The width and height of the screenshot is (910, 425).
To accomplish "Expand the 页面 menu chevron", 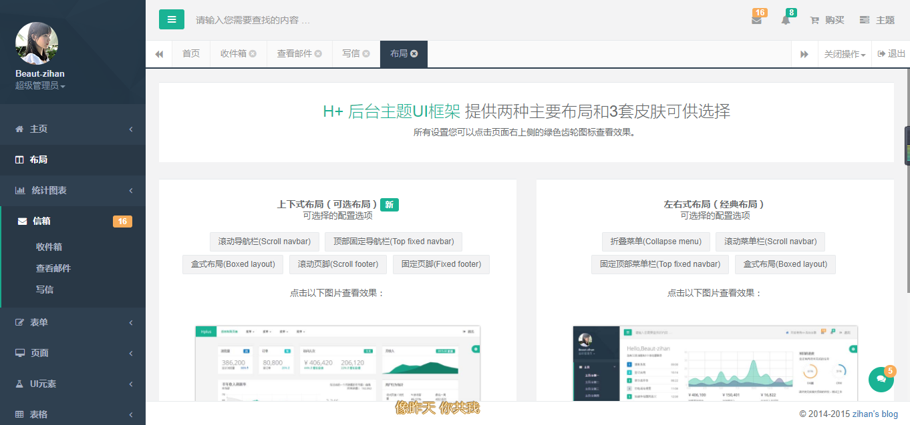I will [x=131, y=353].
